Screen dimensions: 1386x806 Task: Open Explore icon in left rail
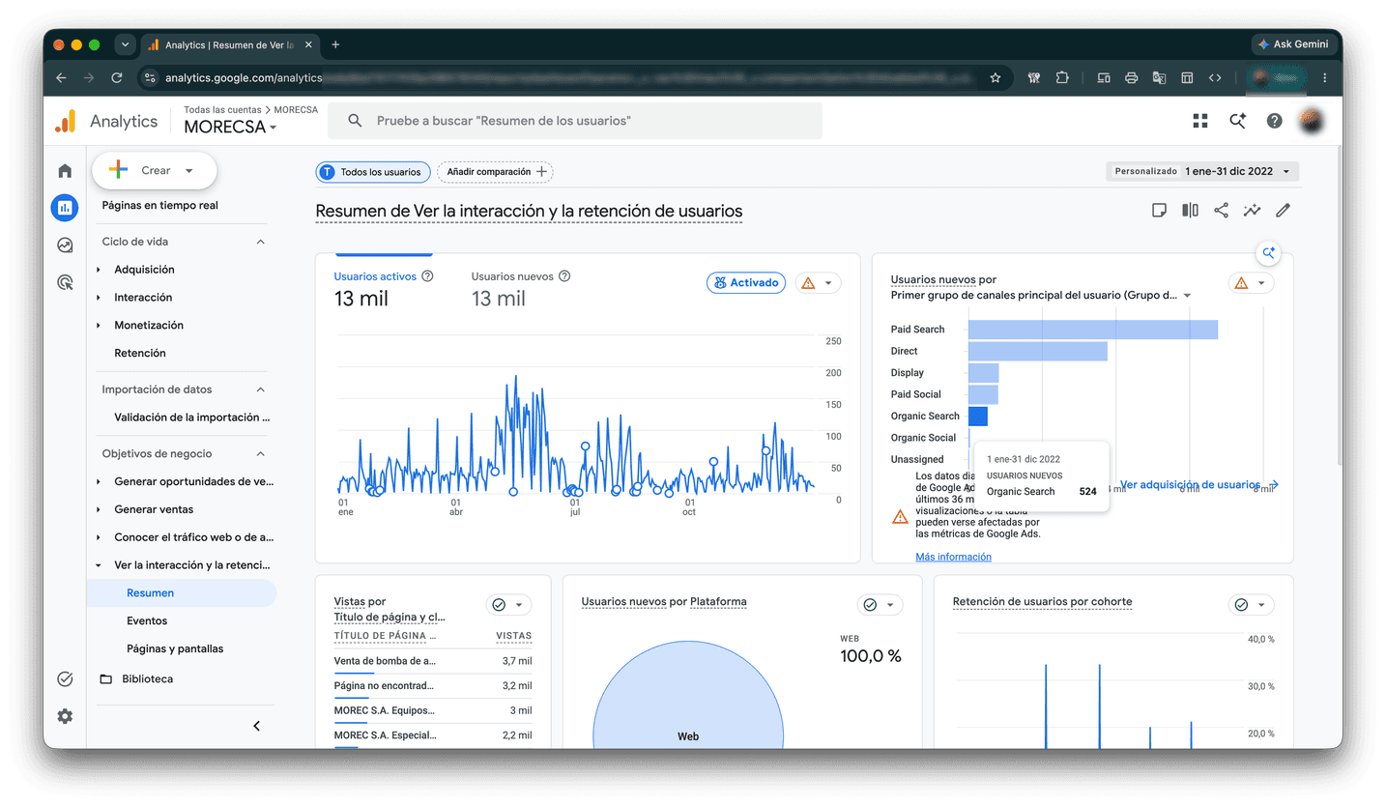(x=65, y=245)
